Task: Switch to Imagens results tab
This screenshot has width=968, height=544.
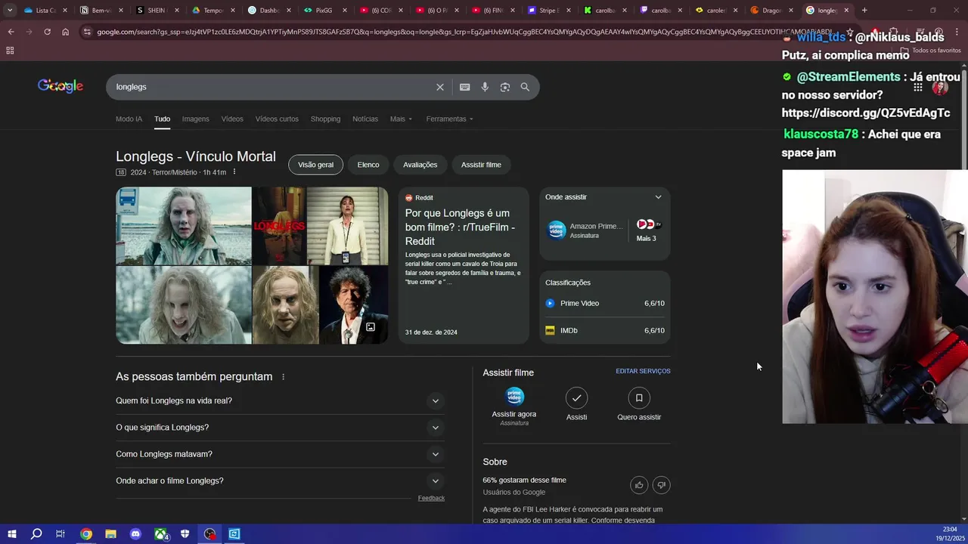Action: (x=195, y=119)
